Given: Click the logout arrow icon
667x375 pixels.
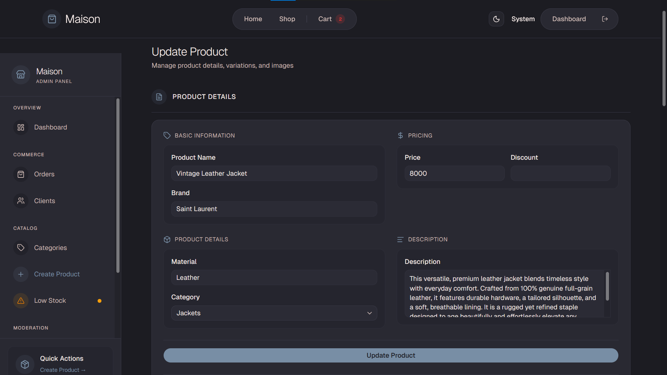Looking at the screenshot, I should (605, 19).
